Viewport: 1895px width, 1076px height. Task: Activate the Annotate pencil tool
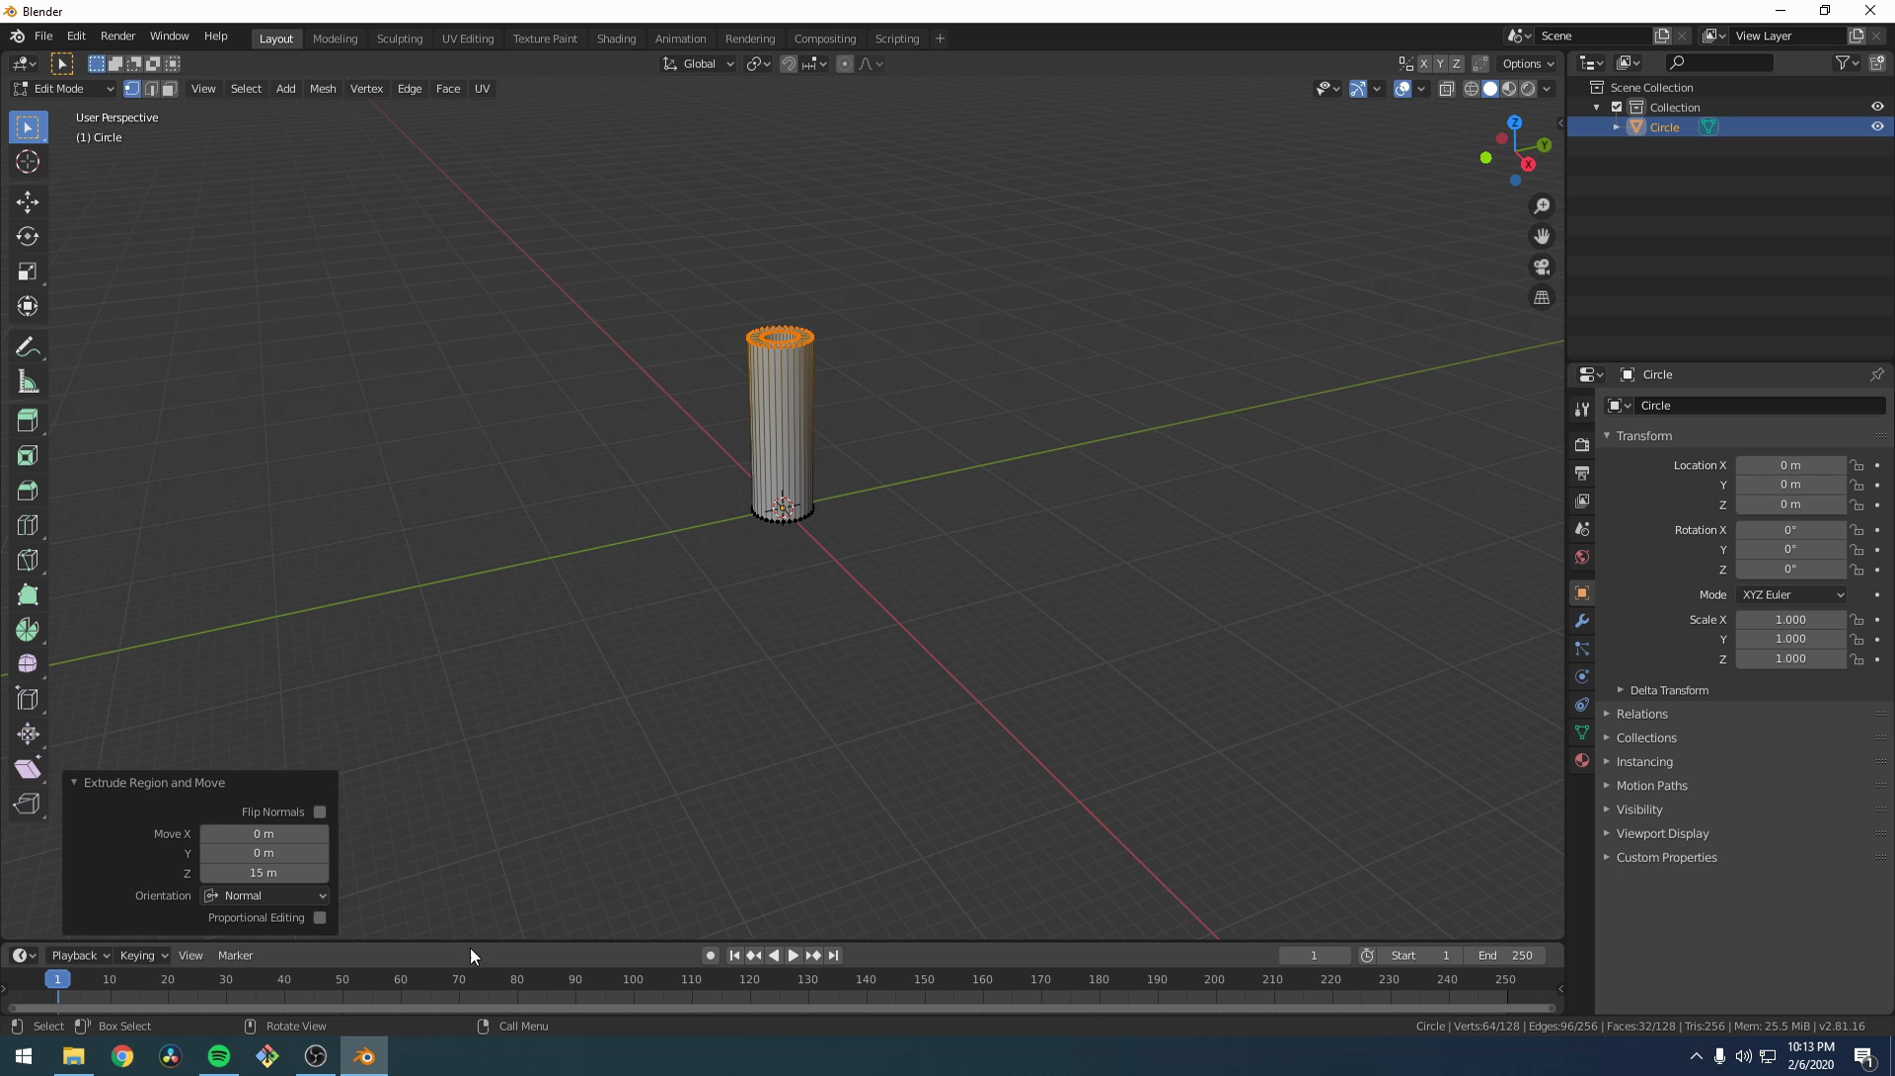28,347
